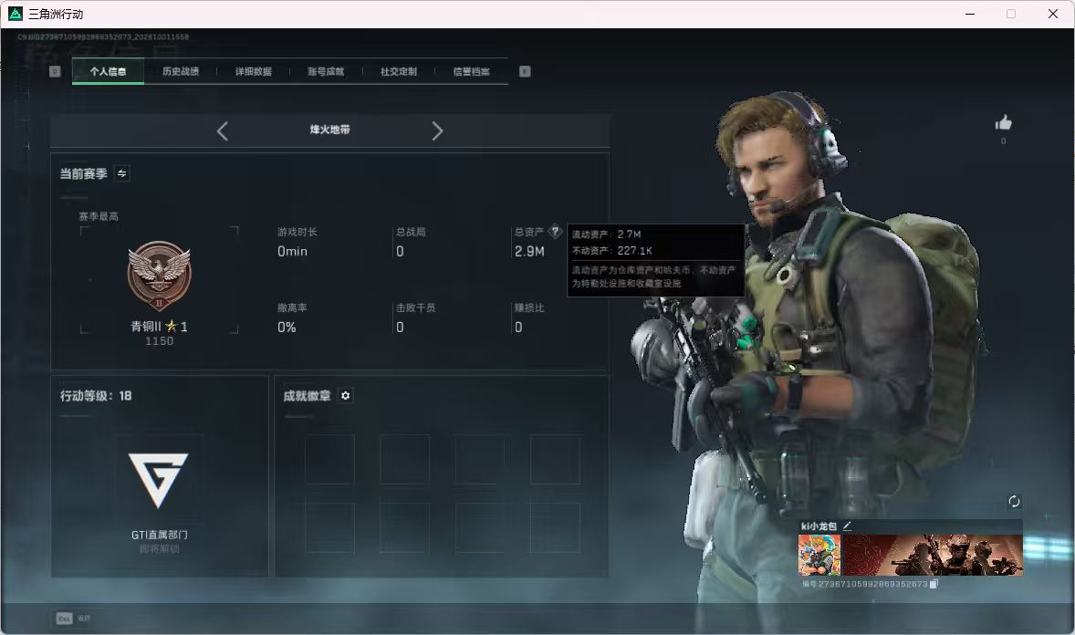
Task: Click the player avatar thumbnail
Action: [819, 555]
